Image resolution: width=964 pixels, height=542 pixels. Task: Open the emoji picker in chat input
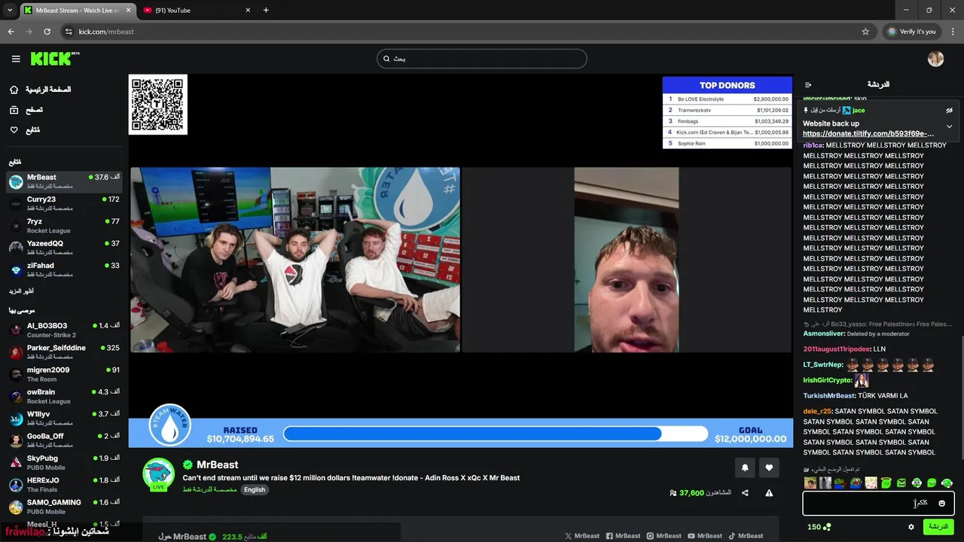tap(941, 503)
